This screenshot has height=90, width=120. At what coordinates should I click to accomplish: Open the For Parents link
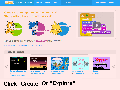pyautogui.click(x=37, y=45)
